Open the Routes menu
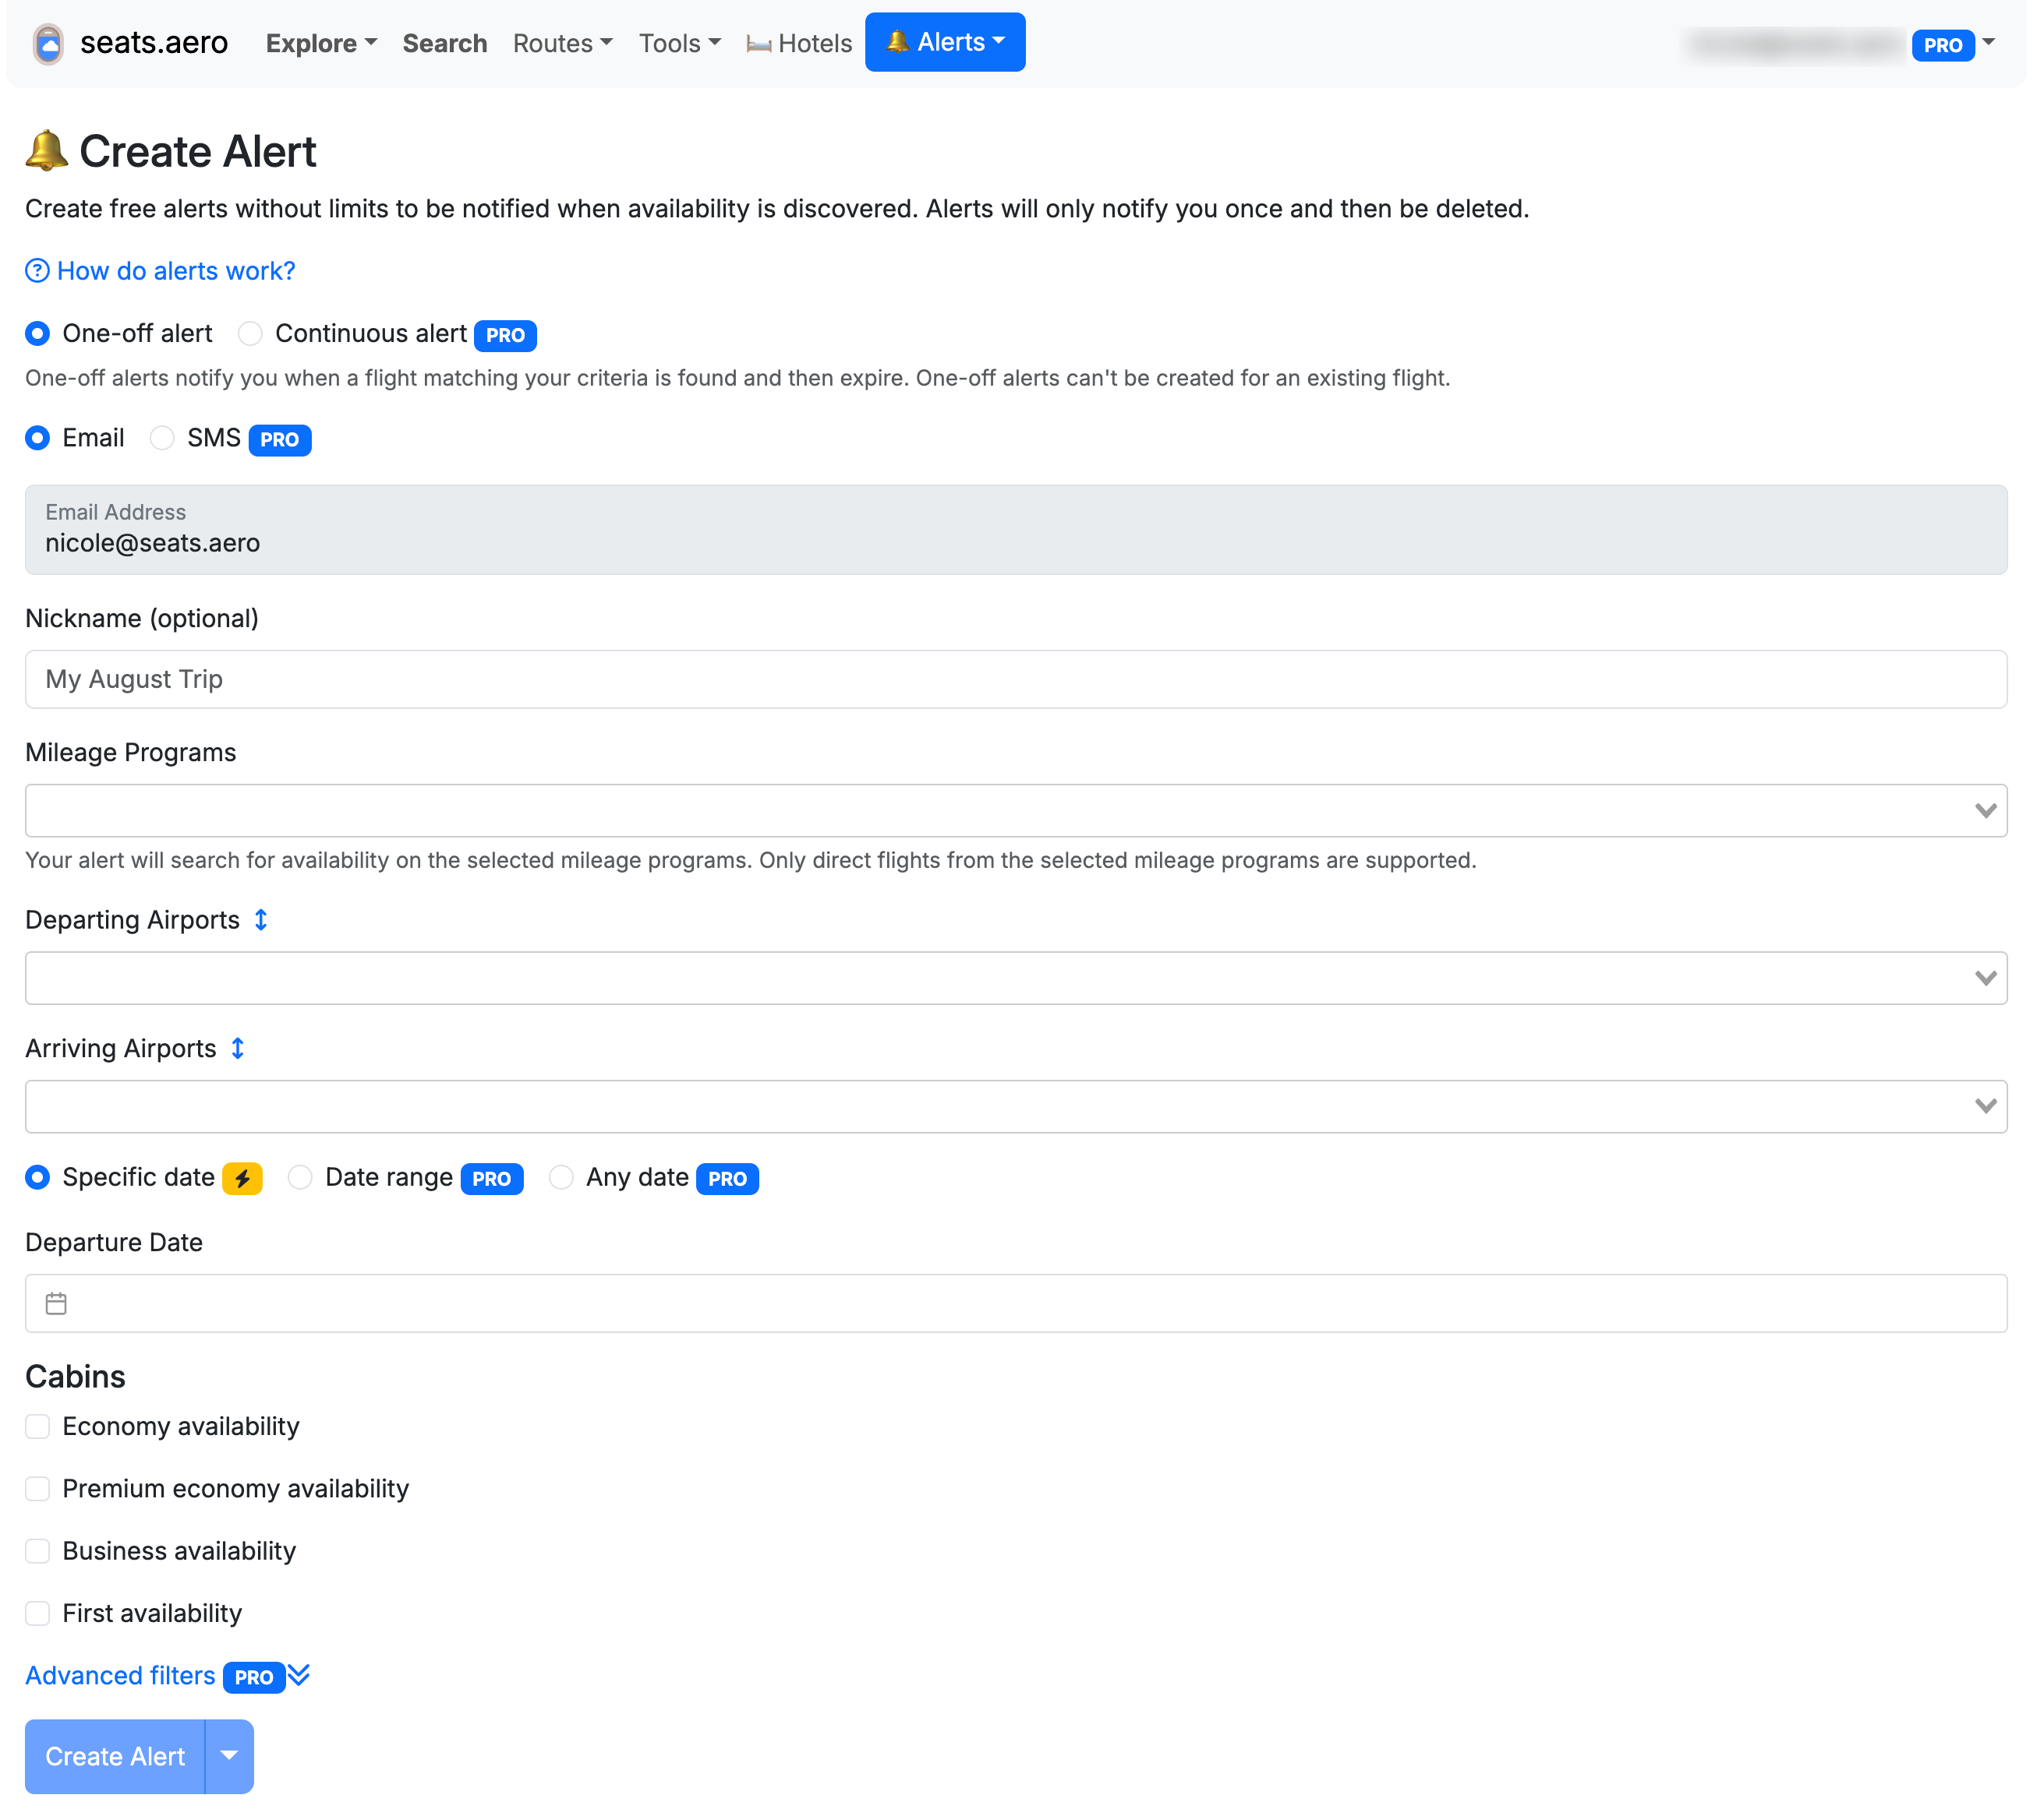 point(562,43)
